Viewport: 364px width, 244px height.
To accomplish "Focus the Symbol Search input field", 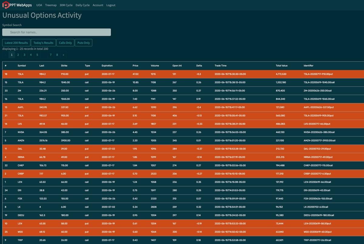I will tap(56, 32).
